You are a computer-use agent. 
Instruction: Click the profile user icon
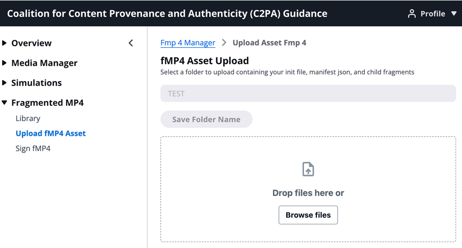412,14
